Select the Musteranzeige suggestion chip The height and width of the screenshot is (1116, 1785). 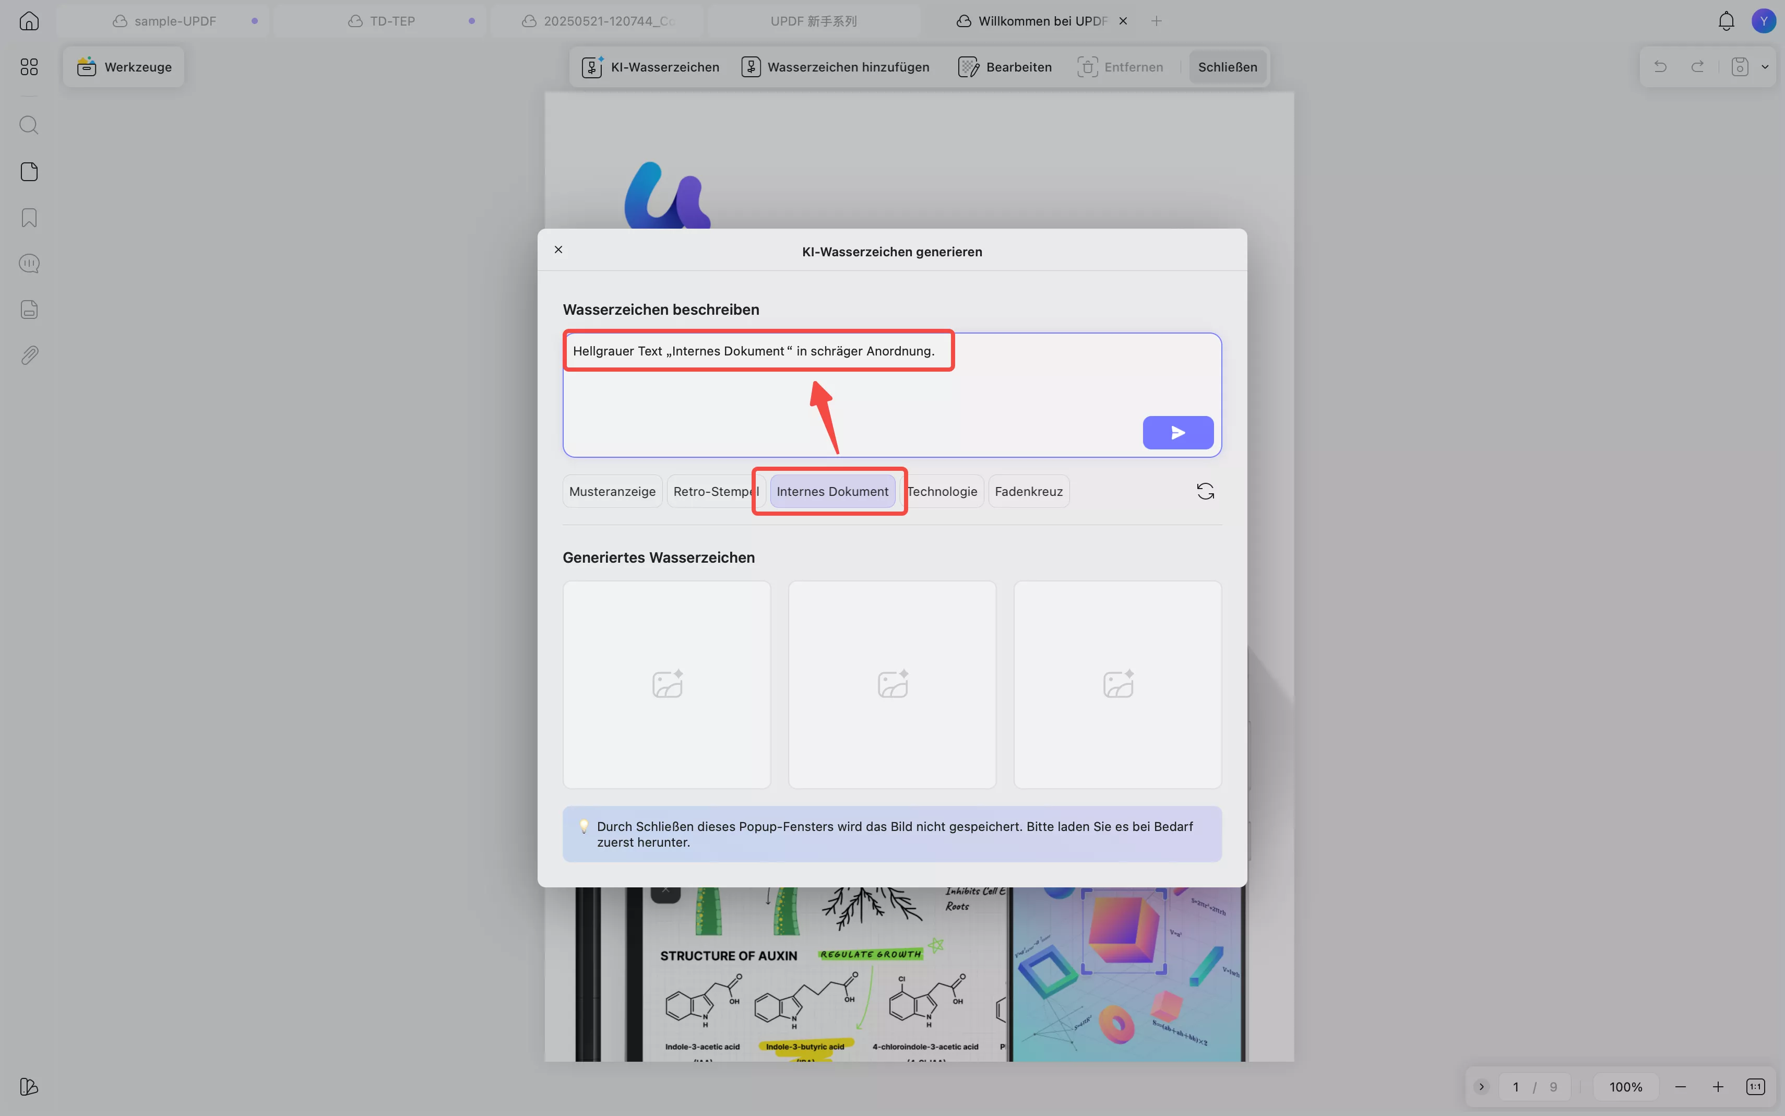[x=612, y=492]
